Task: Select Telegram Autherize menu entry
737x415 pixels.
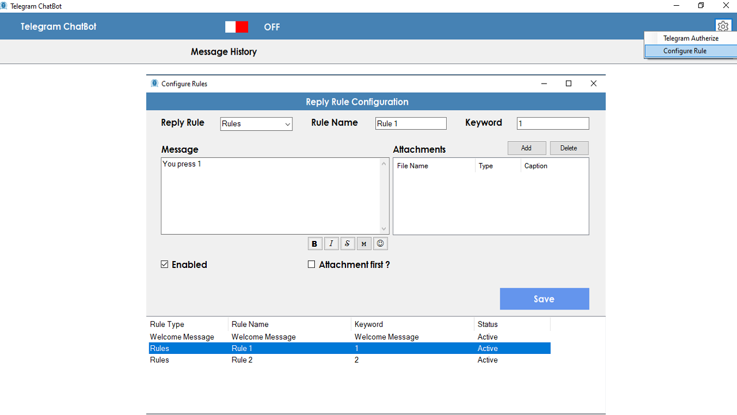Action: coord(690,38)
